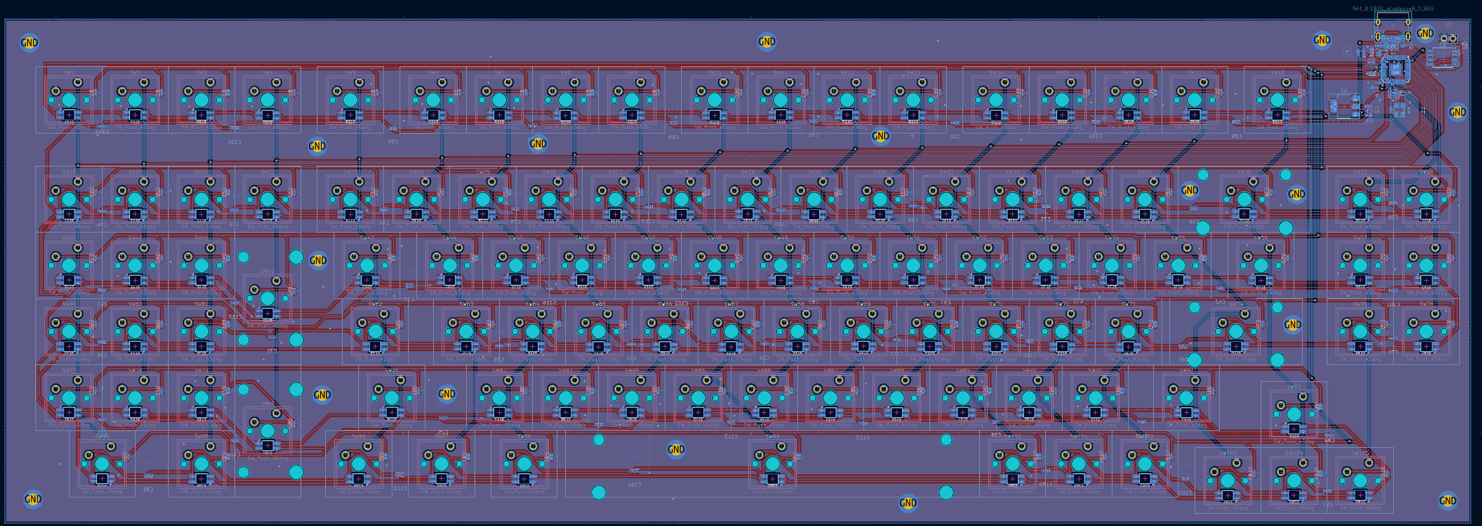The width and height of the screenshot is (1482, 526).
Task: Select the USB-C receptacle footprint
Action: pos(1393,27)
